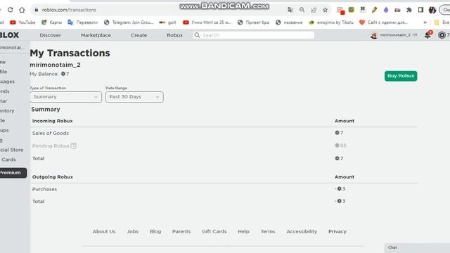Click the search magnifier icon in Roblox
The height and width of the screenshot is (253, 450).
pos(197,35)
